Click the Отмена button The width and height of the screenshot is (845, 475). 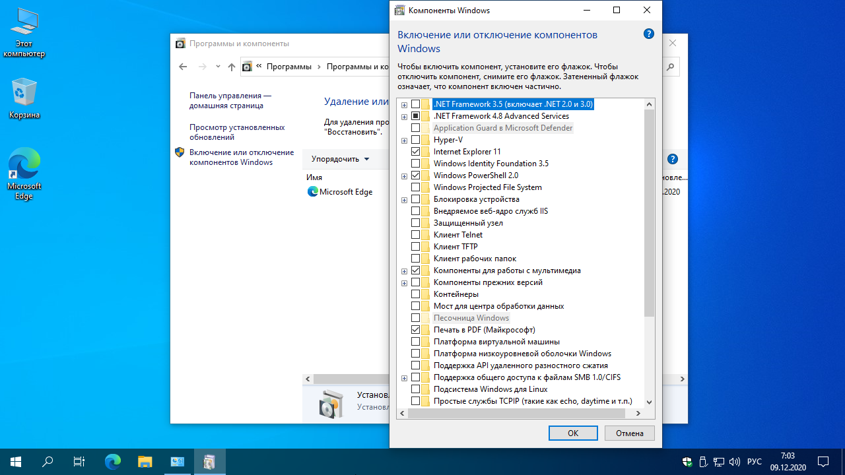click(x=630, y=433)
